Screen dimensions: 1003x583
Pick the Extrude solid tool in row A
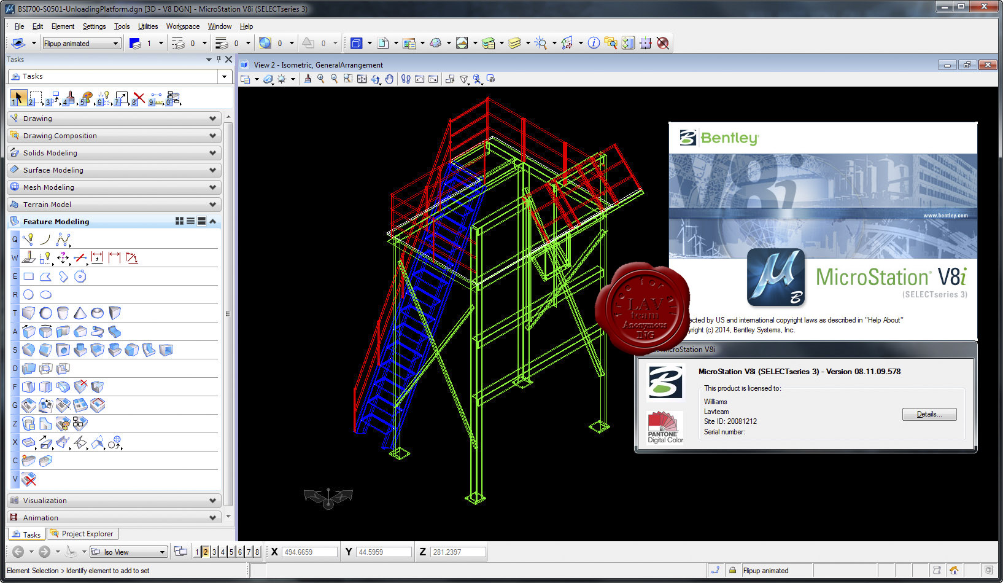28,332
